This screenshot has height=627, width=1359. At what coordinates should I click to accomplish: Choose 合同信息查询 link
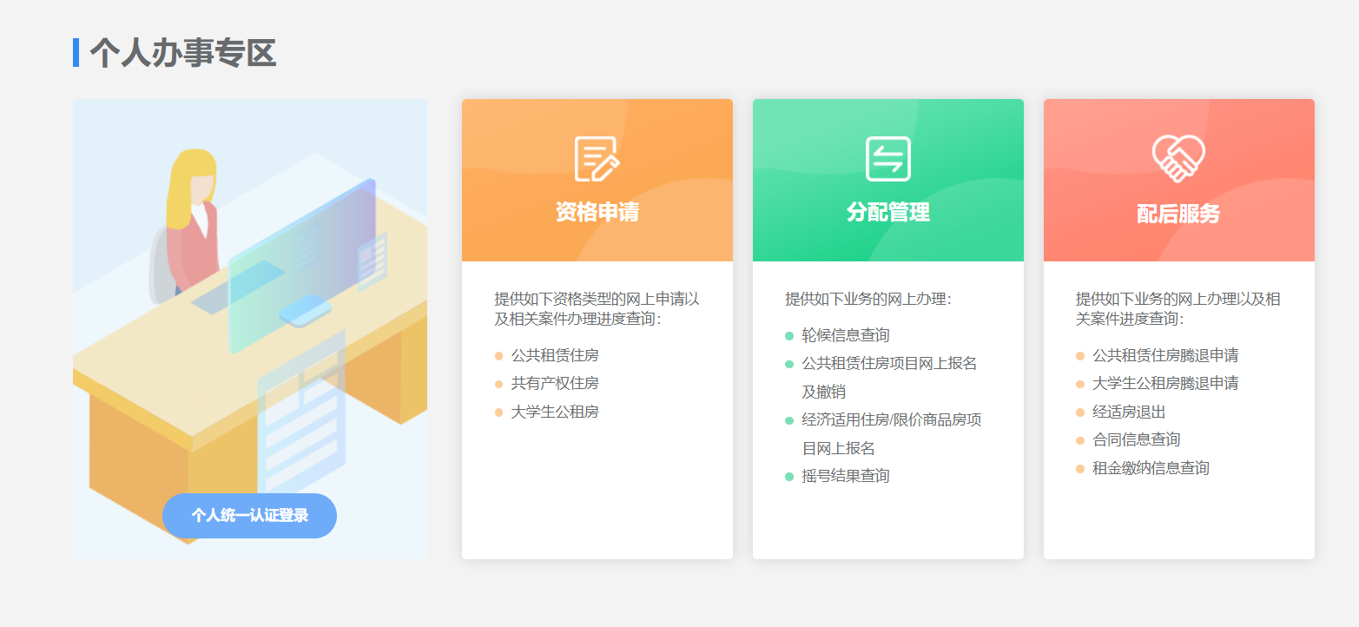1136,439
